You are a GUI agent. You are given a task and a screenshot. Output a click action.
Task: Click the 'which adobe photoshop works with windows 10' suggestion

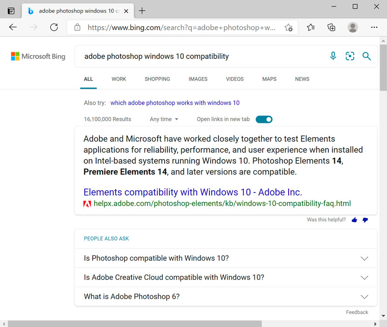[175, 103]
